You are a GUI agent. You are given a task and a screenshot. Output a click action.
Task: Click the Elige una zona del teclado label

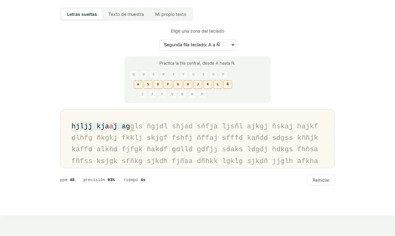click(x=197, y=31)
